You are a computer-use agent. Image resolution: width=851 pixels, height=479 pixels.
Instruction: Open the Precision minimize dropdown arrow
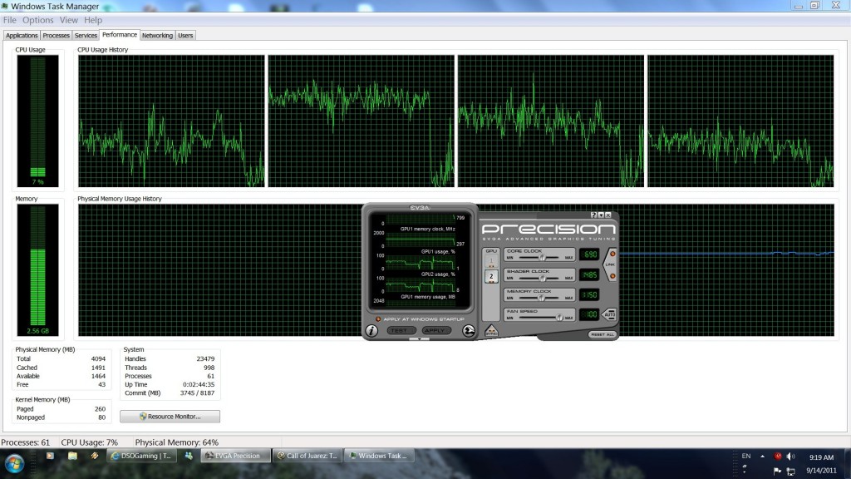[x=601, y=215]
